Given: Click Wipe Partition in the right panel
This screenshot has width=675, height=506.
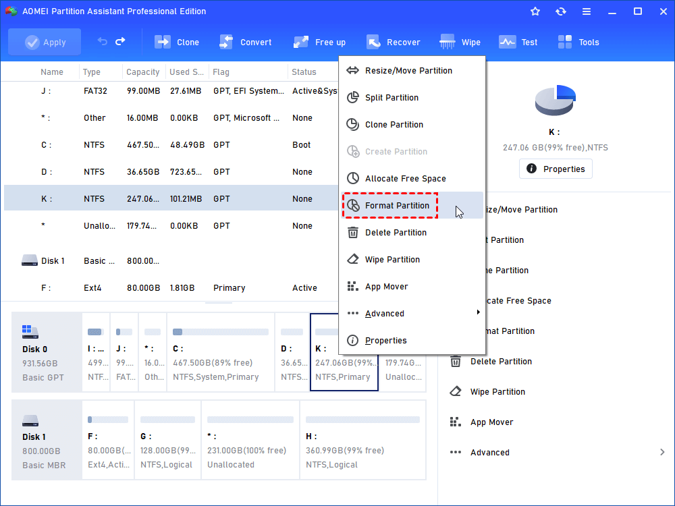Looking at the screenshot, I should click(497, 392).
